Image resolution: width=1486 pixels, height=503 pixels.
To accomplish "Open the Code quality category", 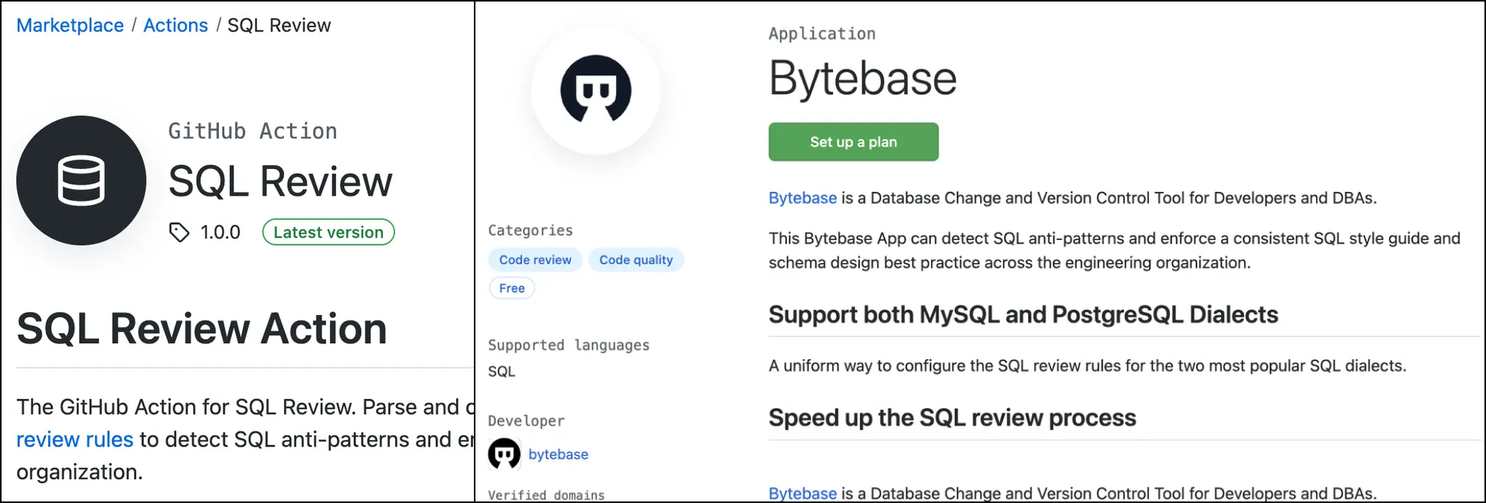I will point(635,260).
